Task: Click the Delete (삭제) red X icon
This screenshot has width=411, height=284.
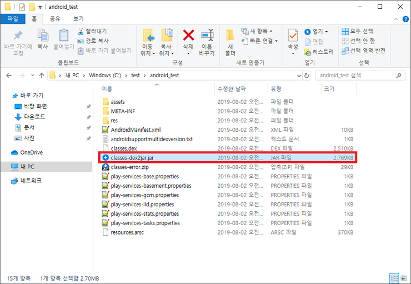Action: pos(188,37)
